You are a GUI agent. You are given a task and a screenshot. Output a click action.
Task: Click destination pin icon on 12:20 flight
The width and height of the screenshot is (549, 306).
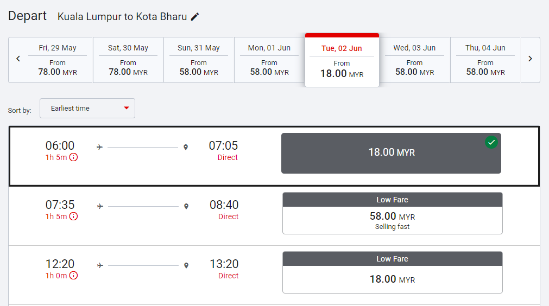tap(186, 265)
